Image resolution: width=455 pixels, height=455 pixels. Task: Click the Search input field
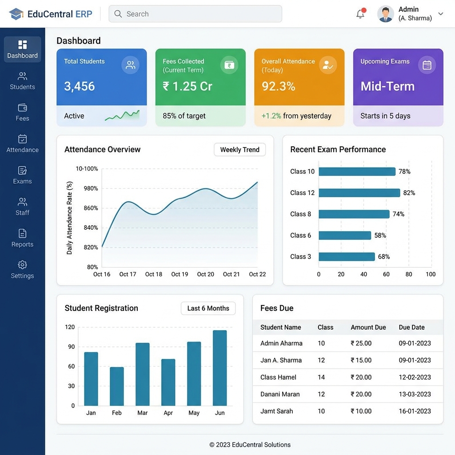click(195, 14)
